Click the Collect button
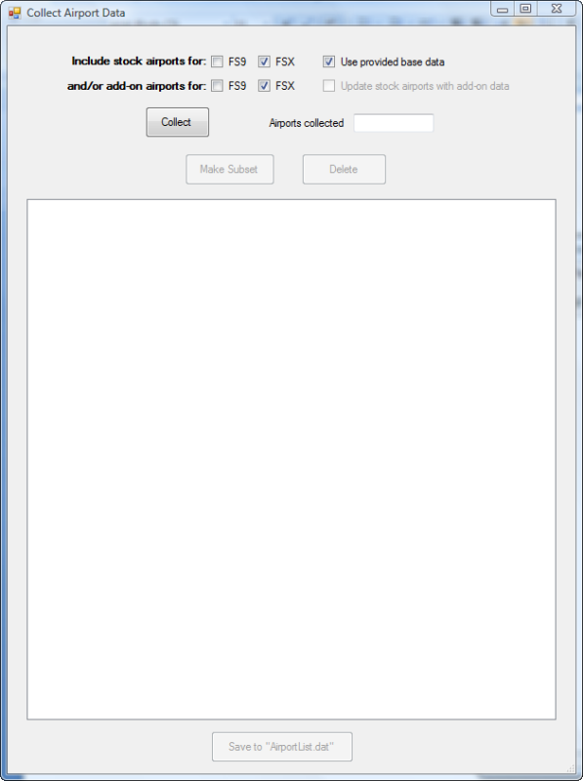 pyautogui.click(x=178, y=122)
